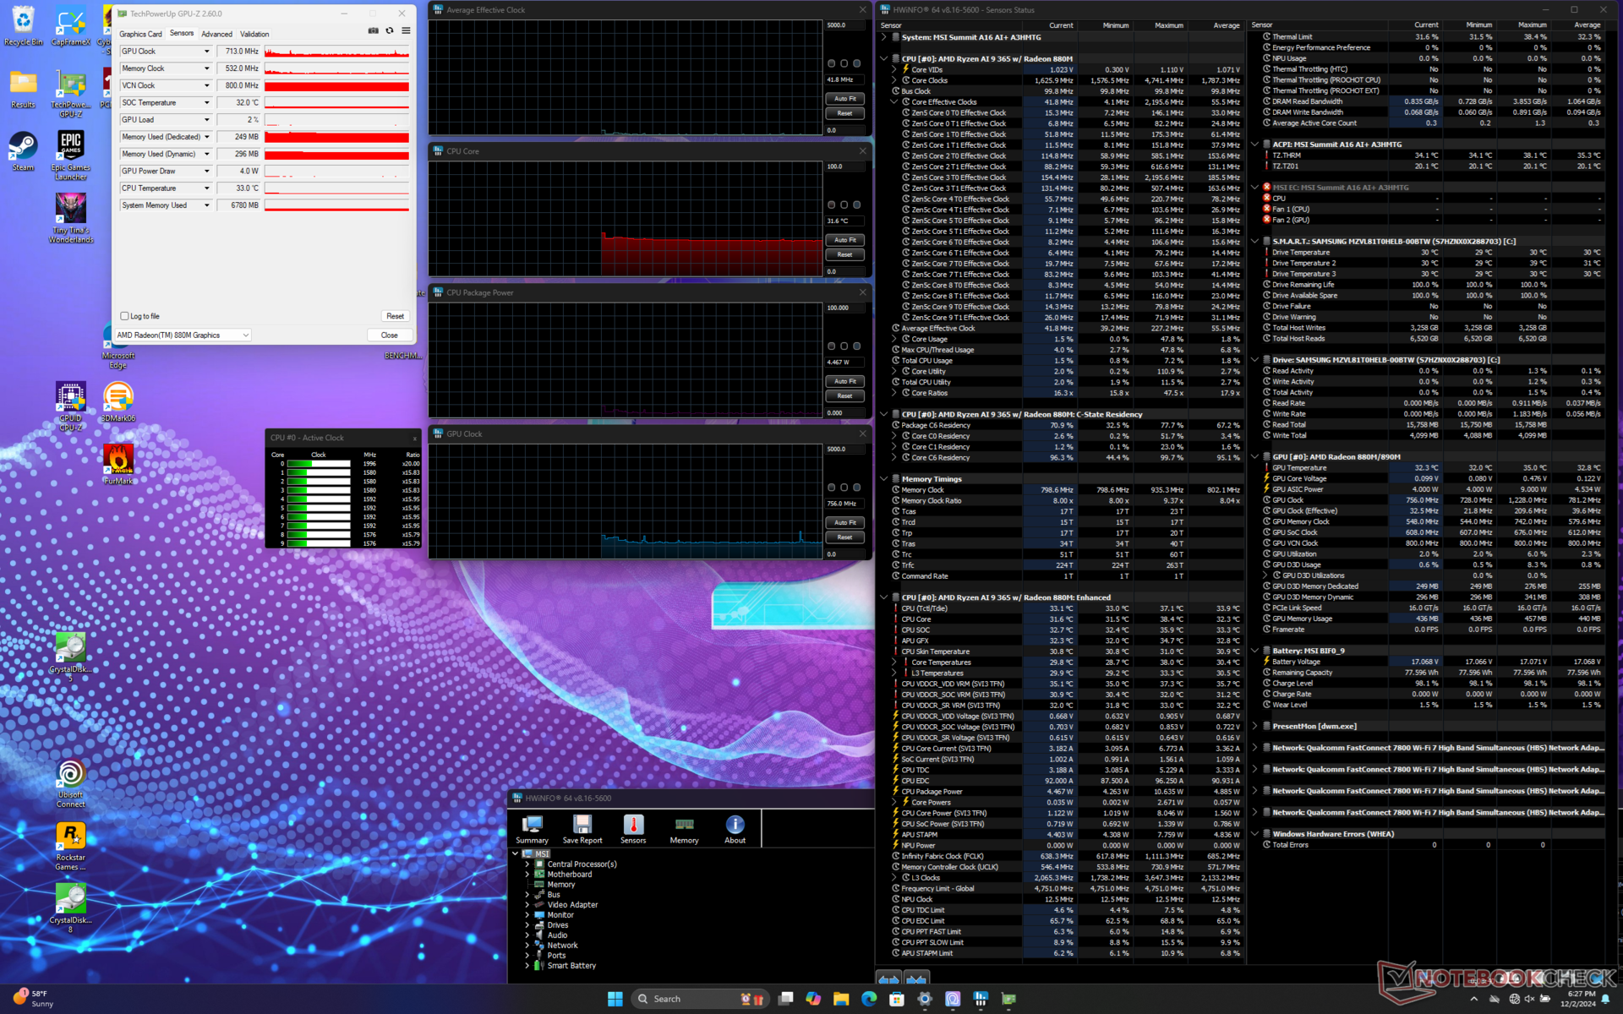Click Task View taskbar icon
The image size is (1623, 1014).
pyautogui.click(x=785, y=999)
